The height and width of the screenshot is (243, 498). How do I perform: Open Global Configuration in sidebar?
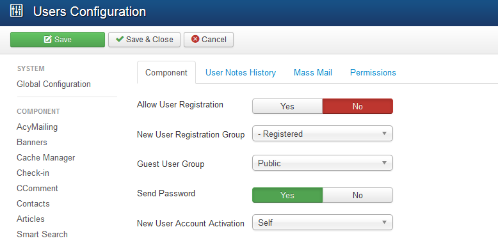(54, 84)
